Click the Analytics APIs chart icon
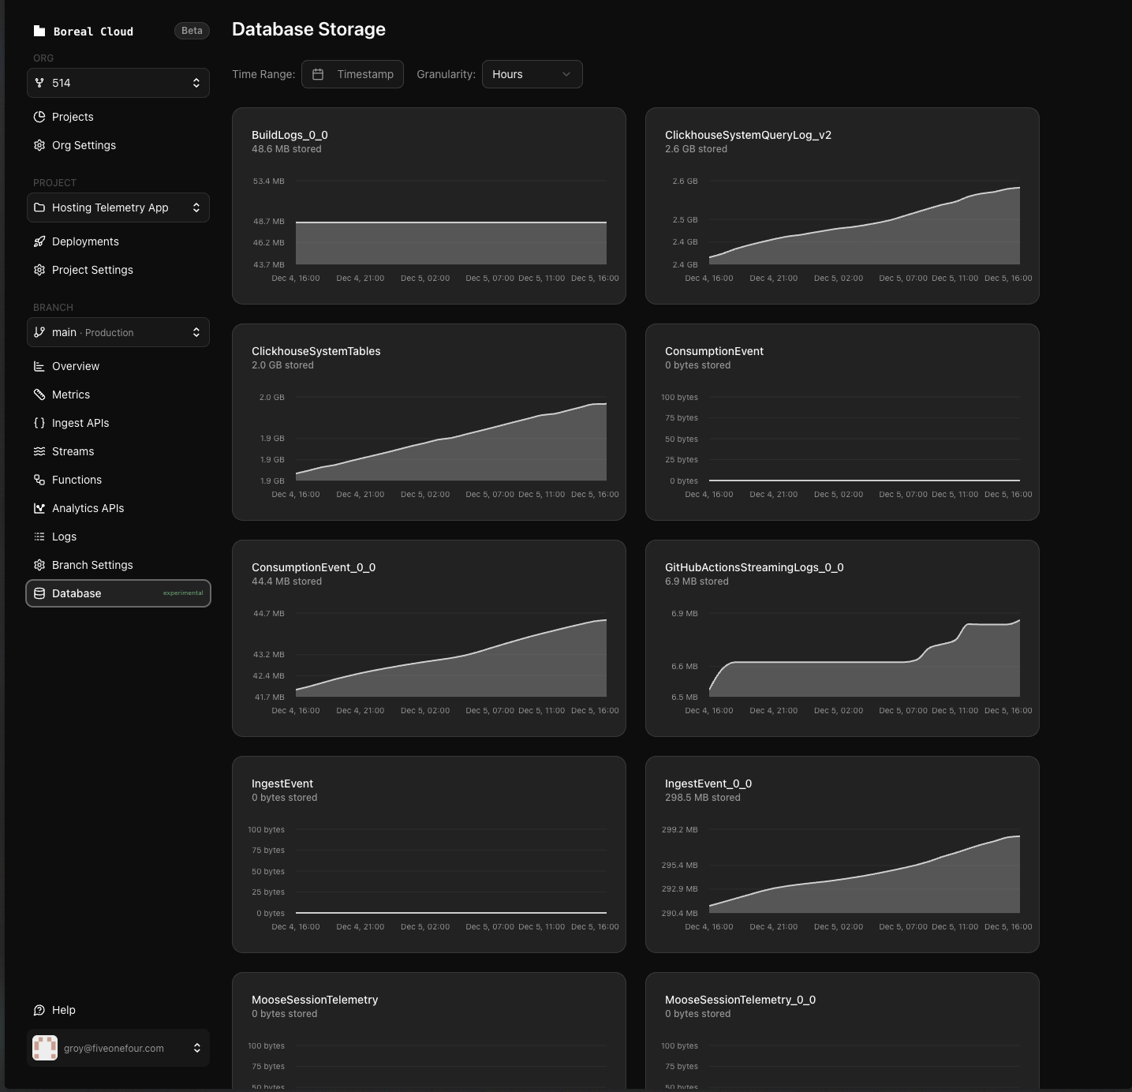The width and height of the screenshot is (1132, 1092). [x=39, y=508]
